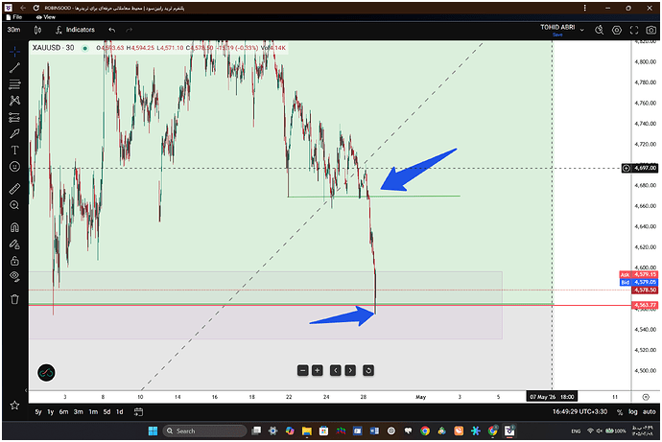Enter fullscreen chart mode
This screenshot has width=662, height=442.
tap(634, 30)
